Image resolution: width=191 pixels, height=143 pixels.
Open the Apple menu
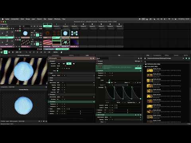(2, 19)
